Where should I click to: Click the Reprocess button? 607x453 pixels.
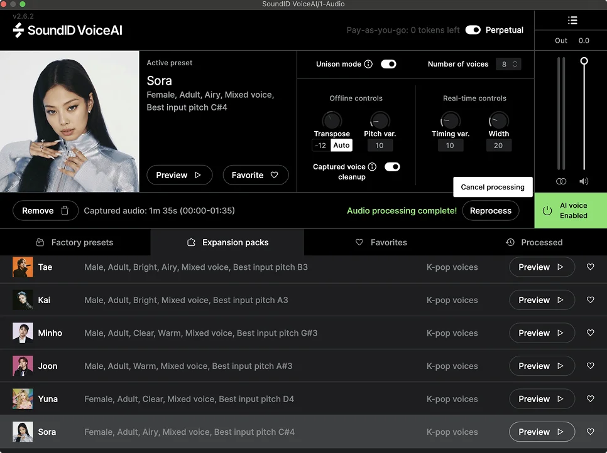[491, 211]
